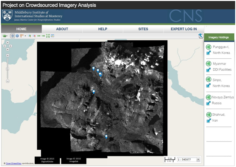Open the ABOUT tab
The height and width of the screenshot is (167, 236).
coord(62,29)
